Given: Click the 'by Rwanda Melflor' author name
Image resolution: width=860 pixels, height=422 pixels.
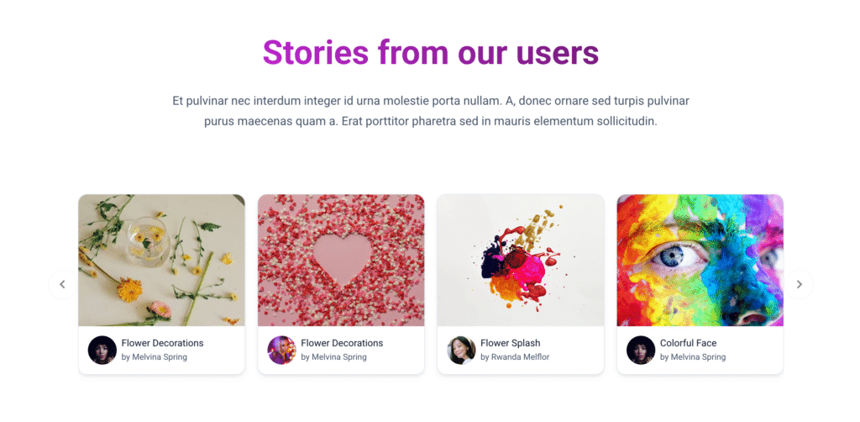Looking at the screenshot, I should (515, 357).
